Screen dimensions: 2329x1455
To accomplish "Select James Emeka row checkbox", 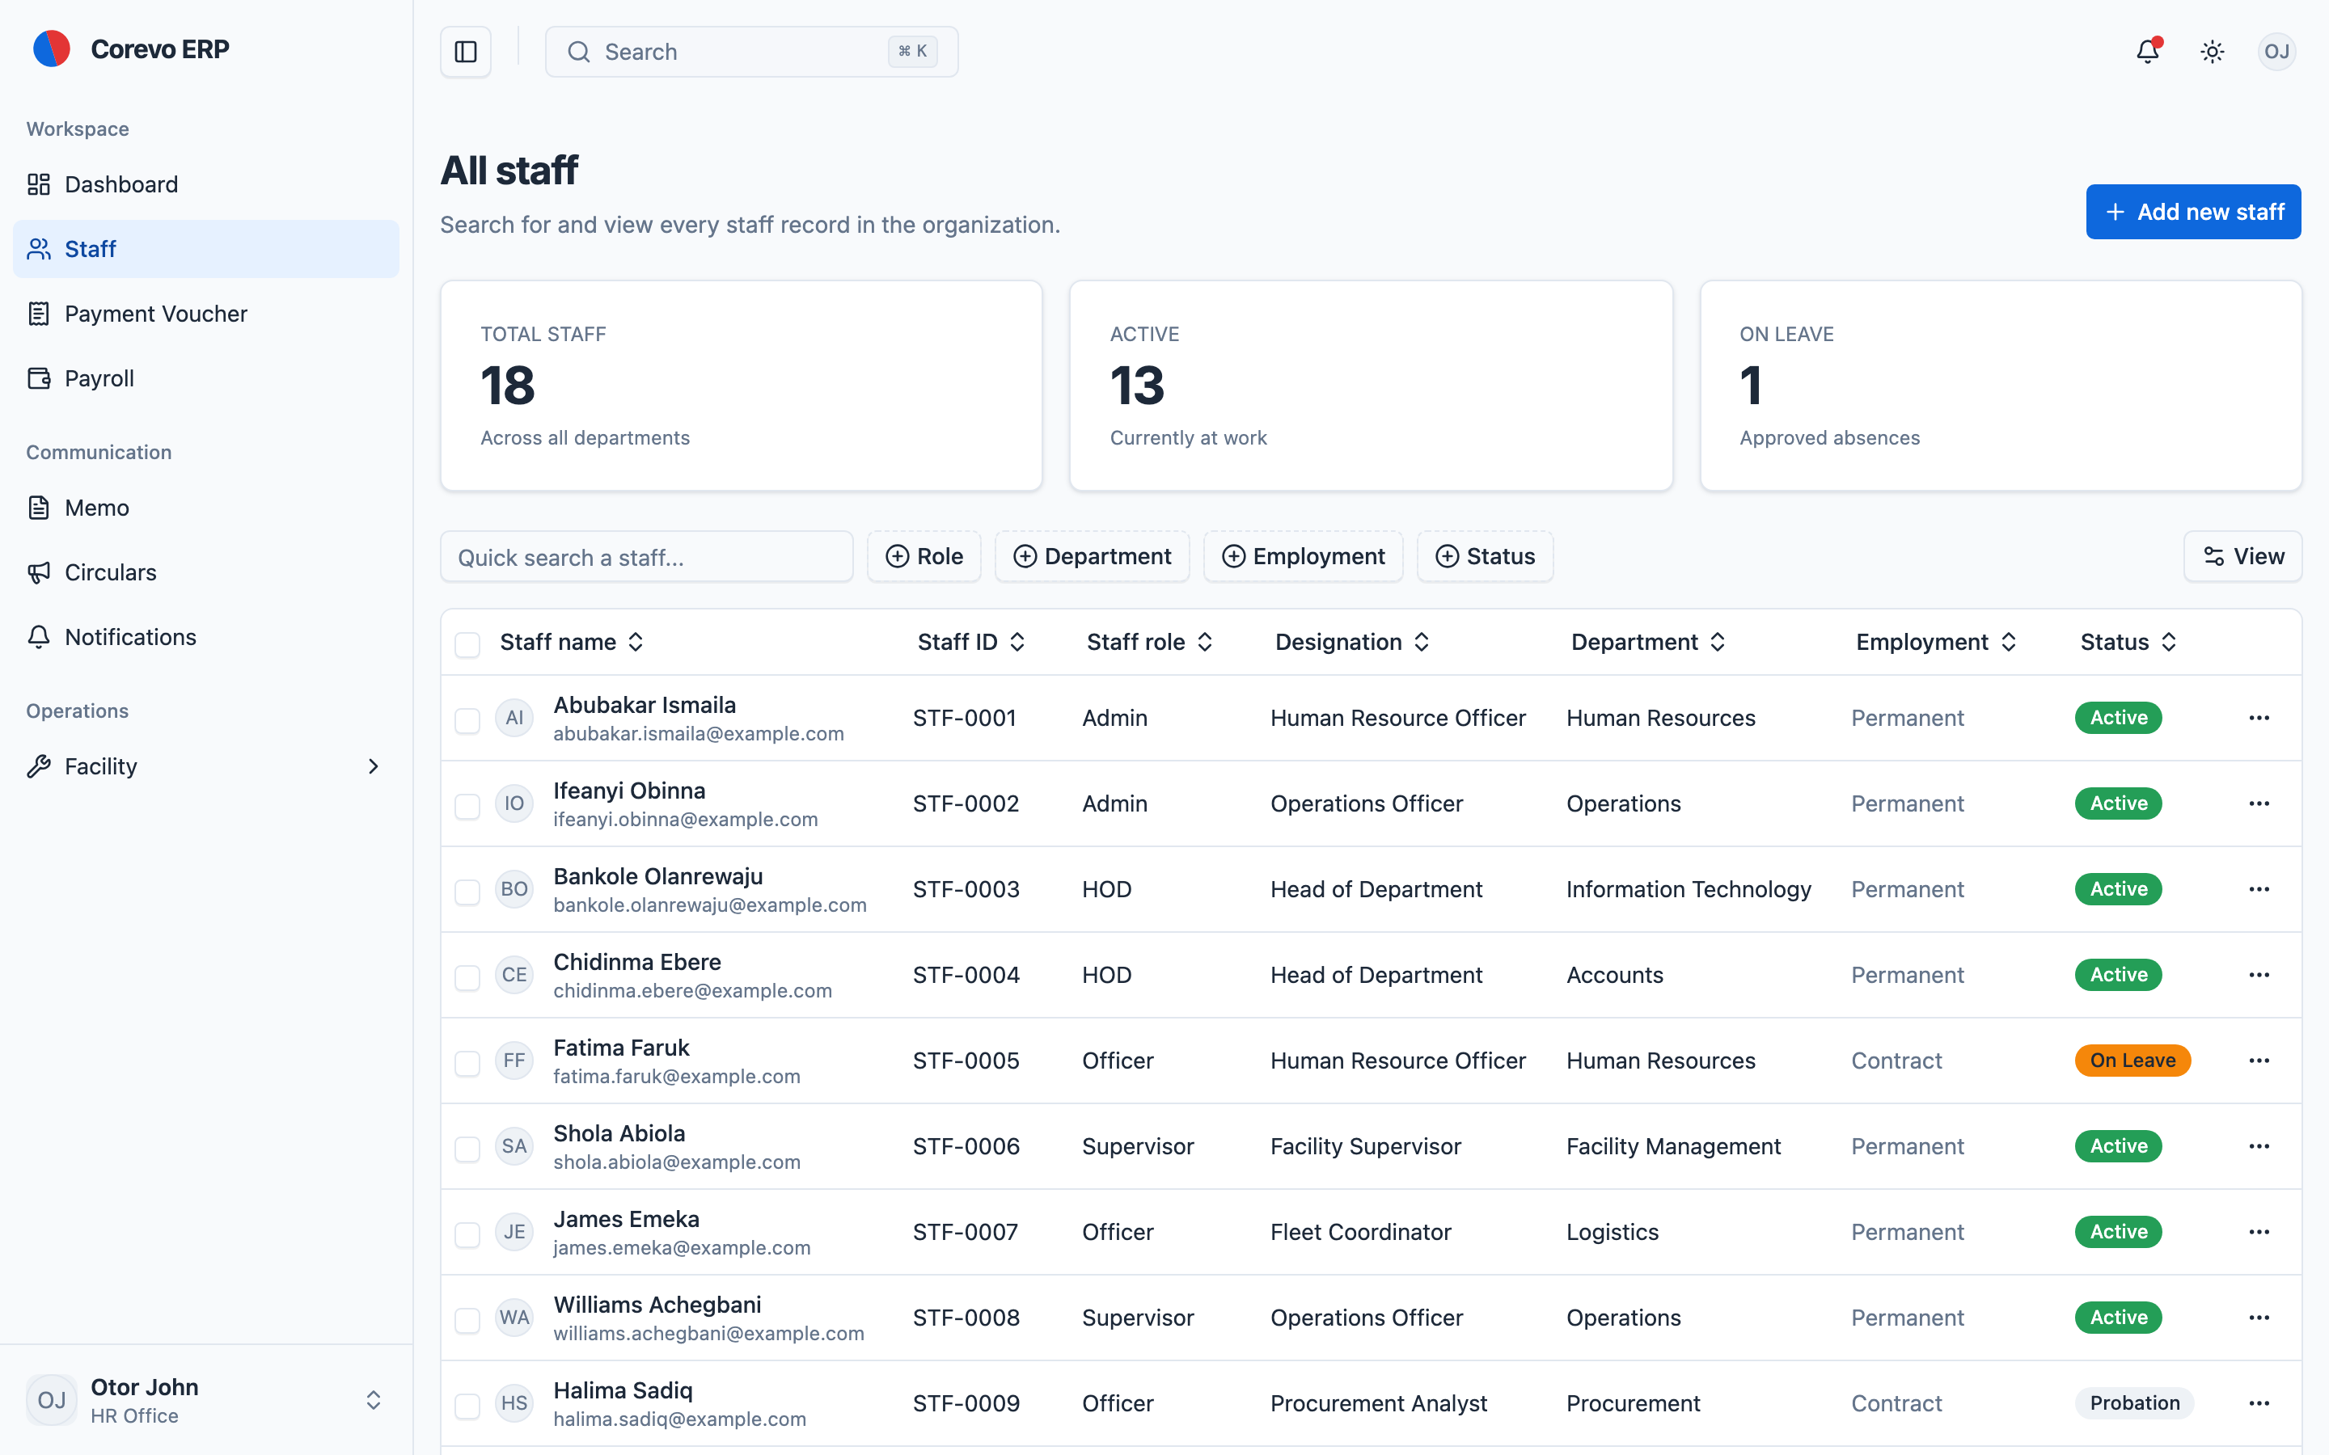I will [467, 1234].
